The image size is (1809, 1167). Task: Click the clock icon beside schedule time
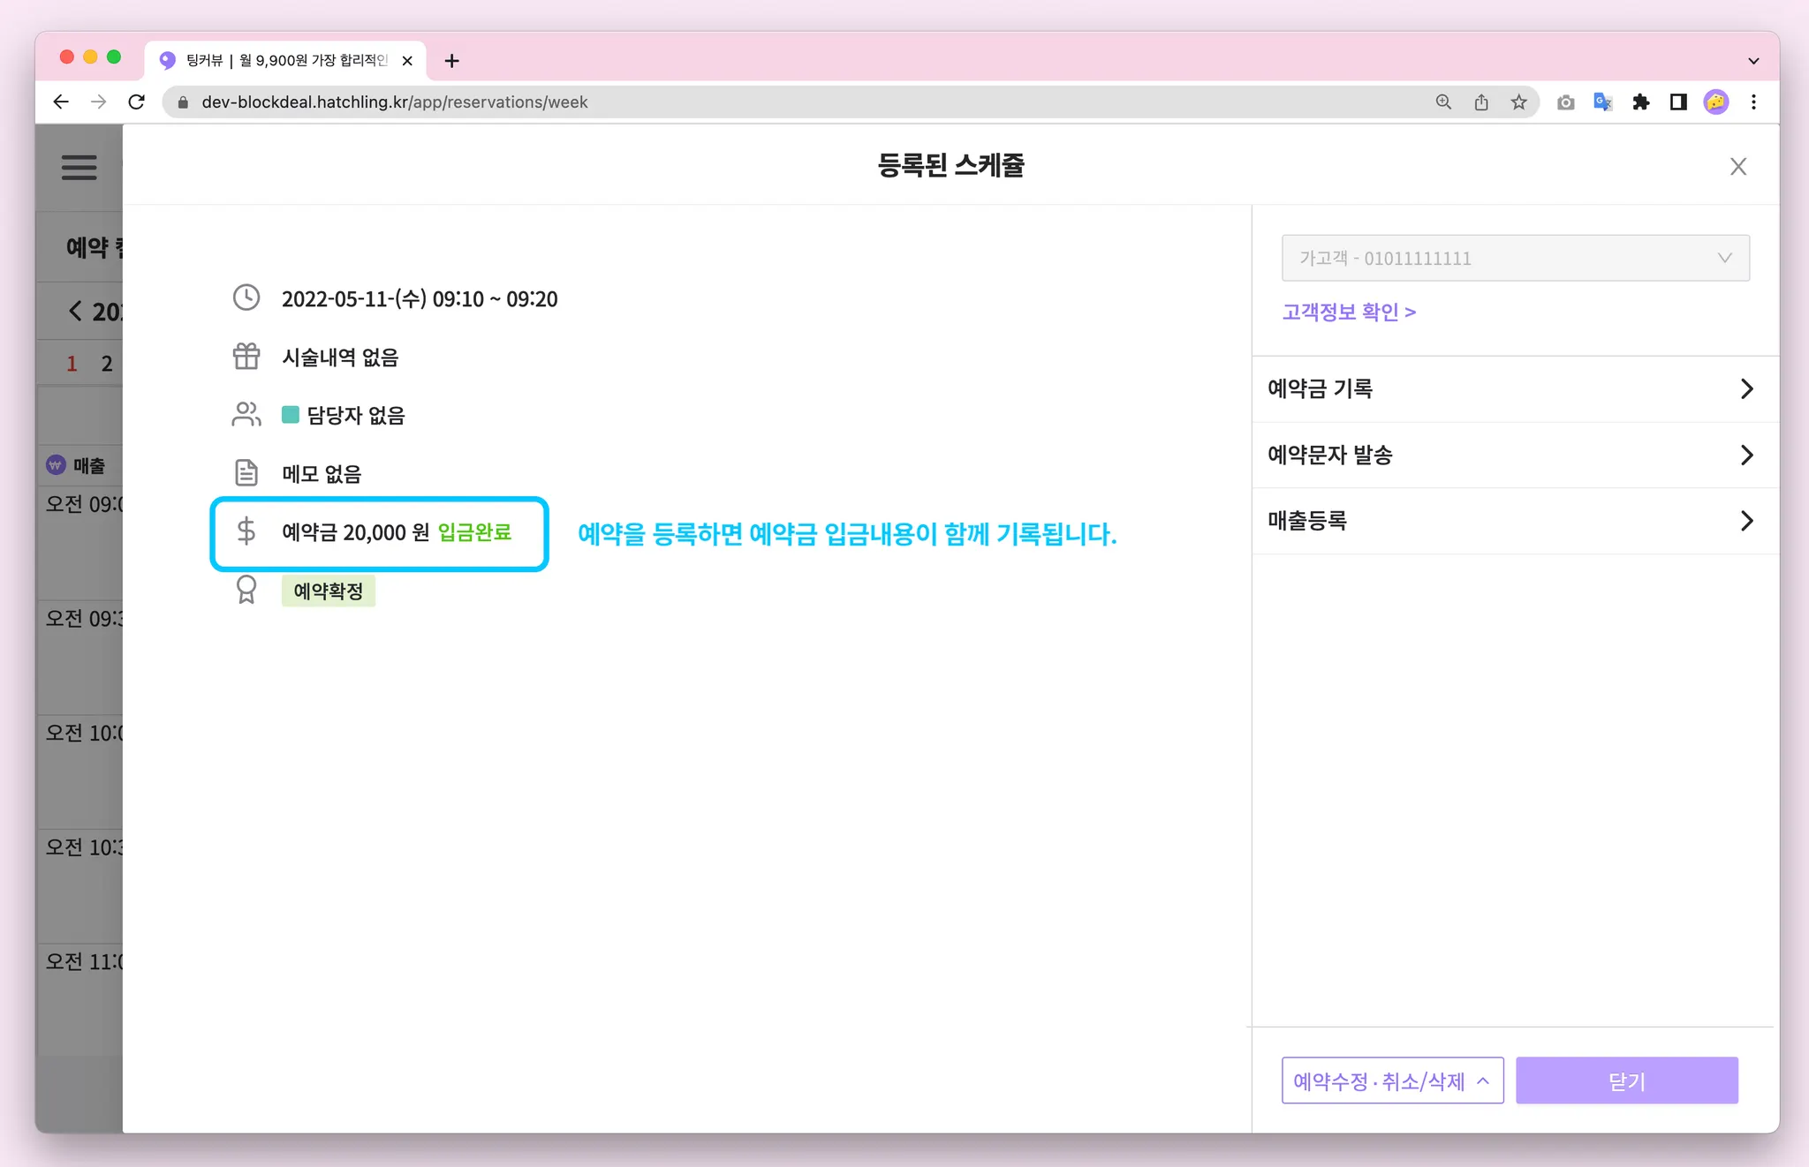click(246, 297)
